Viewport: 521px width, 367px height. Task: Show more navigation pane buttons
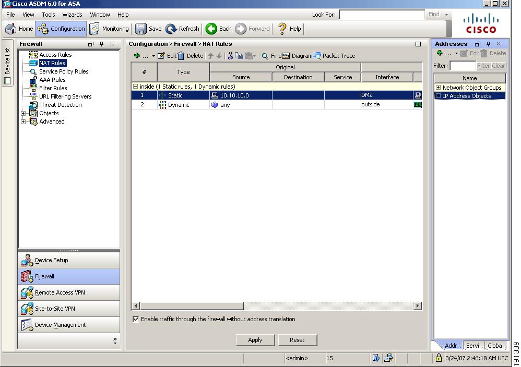click(115, 340)
